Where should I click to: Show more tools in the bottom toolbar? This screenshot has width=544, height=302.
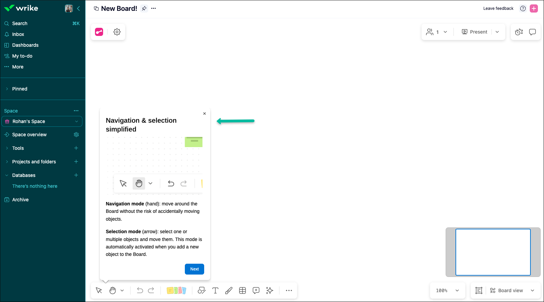click(x=289, y=290)
